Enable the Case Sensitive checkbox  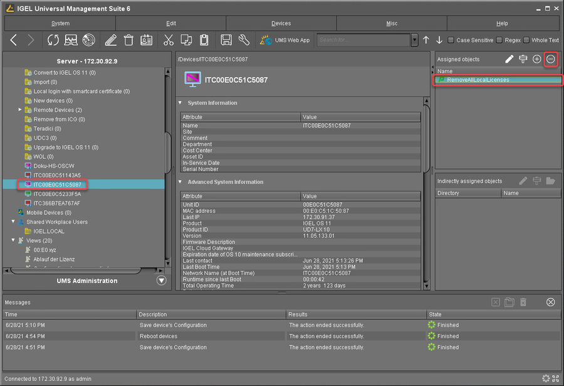pos(451,40)
